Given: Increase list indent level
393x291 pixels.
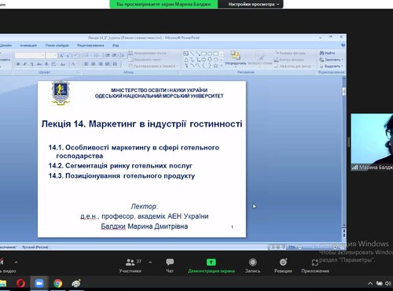Looking at the screenshot, I should point(114,55).
